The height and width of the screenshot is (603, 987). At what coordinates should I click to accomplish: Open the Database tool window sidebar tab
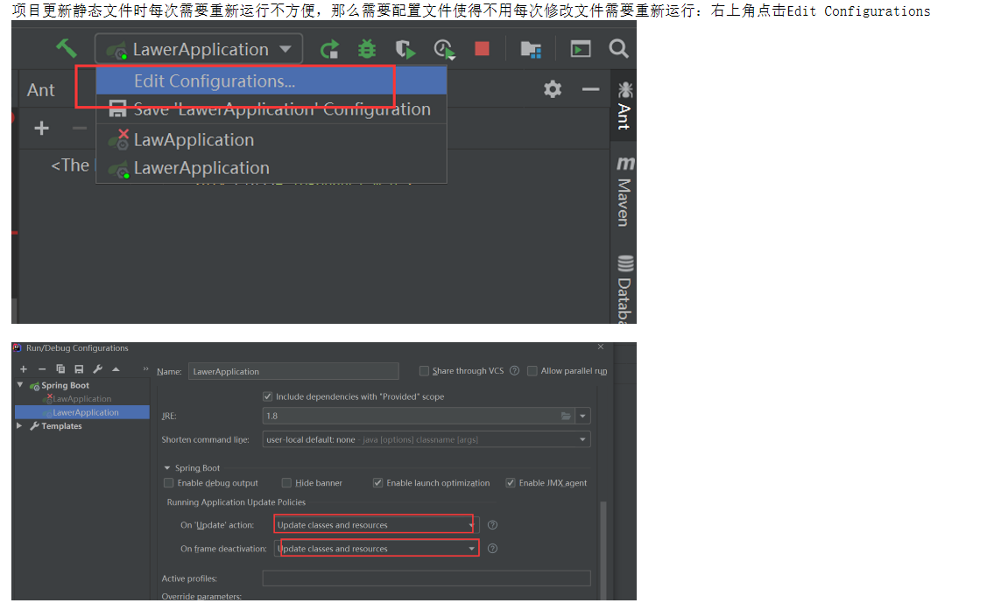(x=624, y=289)
